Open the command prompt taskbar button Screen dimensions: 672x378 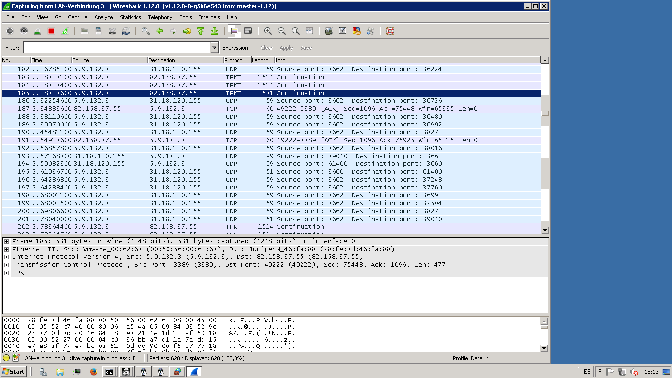click(110, 372)
